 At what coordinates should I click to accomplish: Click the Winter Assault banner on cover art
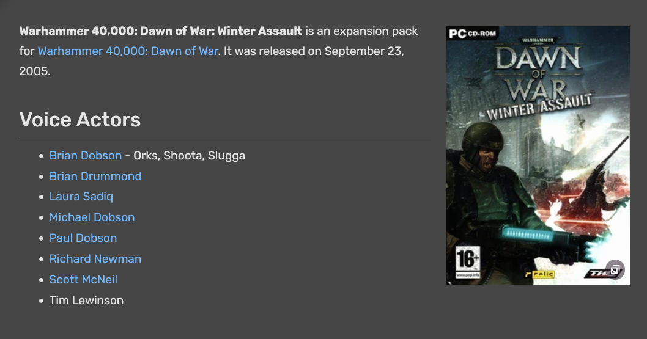tap(539, 106)
